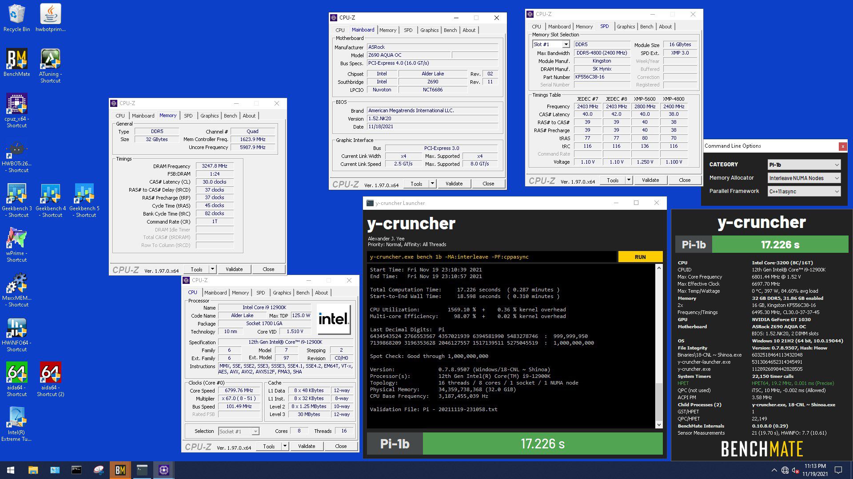
Task: Open ATuning shortcut on desktop
Action: [x=50, y=66]
